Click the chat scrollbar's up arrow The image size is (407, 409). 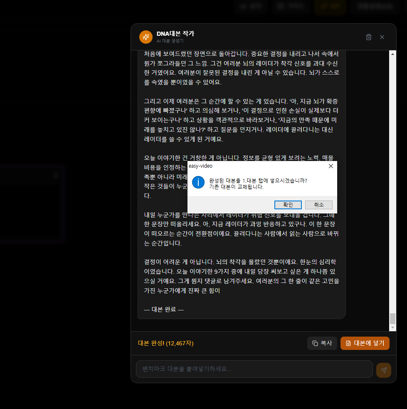click(x=392, y=54)
